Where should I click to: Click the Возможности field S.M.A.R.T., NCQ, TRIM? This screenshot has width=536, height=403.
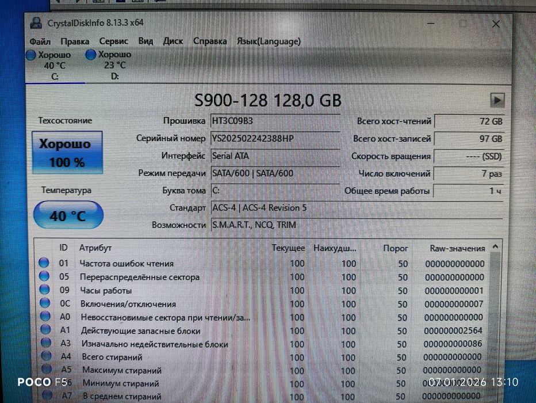357,225
